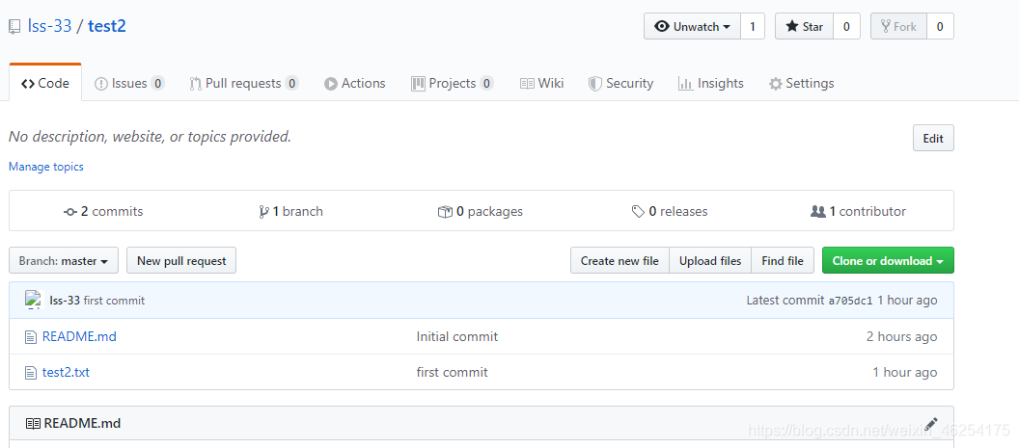1019x448 pixels.
Task: Open the Unwatch notifications dropdown
Action: 692,27
